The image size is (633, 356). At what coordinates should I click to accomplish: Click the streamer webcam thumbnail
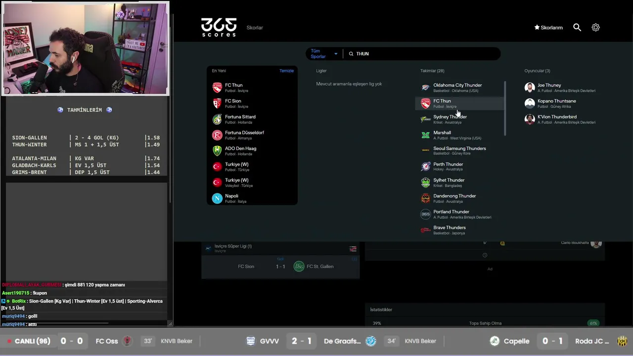[85, 48]
